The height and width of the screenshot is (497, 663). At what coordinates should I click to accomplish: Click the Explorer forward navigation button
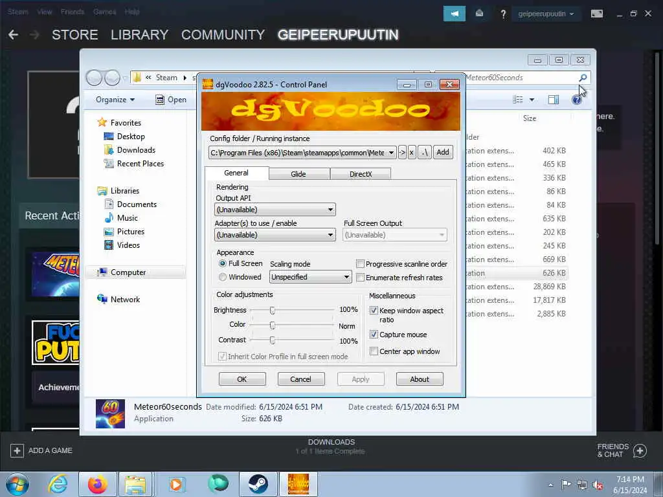click(112, 78)
